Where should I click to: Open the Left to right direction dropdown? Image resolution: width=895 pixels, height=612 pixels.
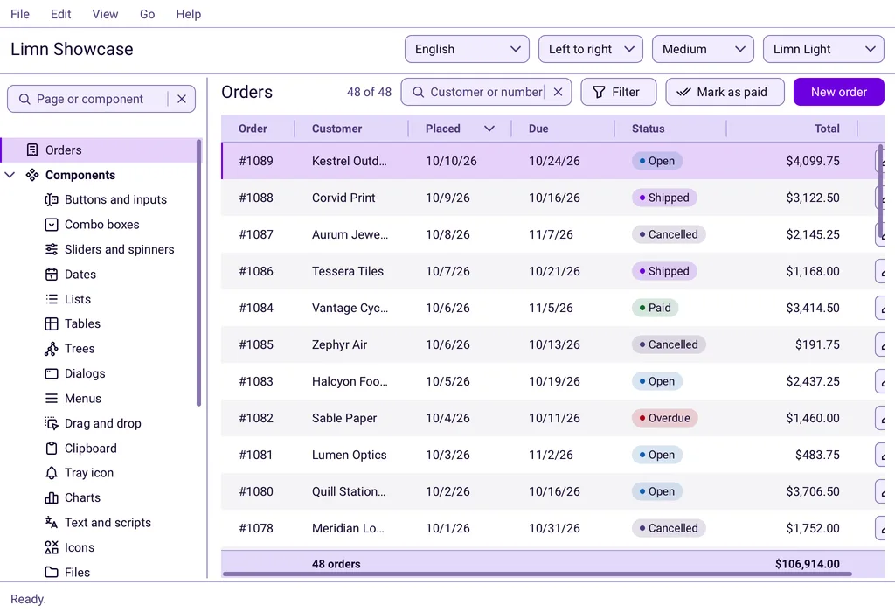[591, 49]
